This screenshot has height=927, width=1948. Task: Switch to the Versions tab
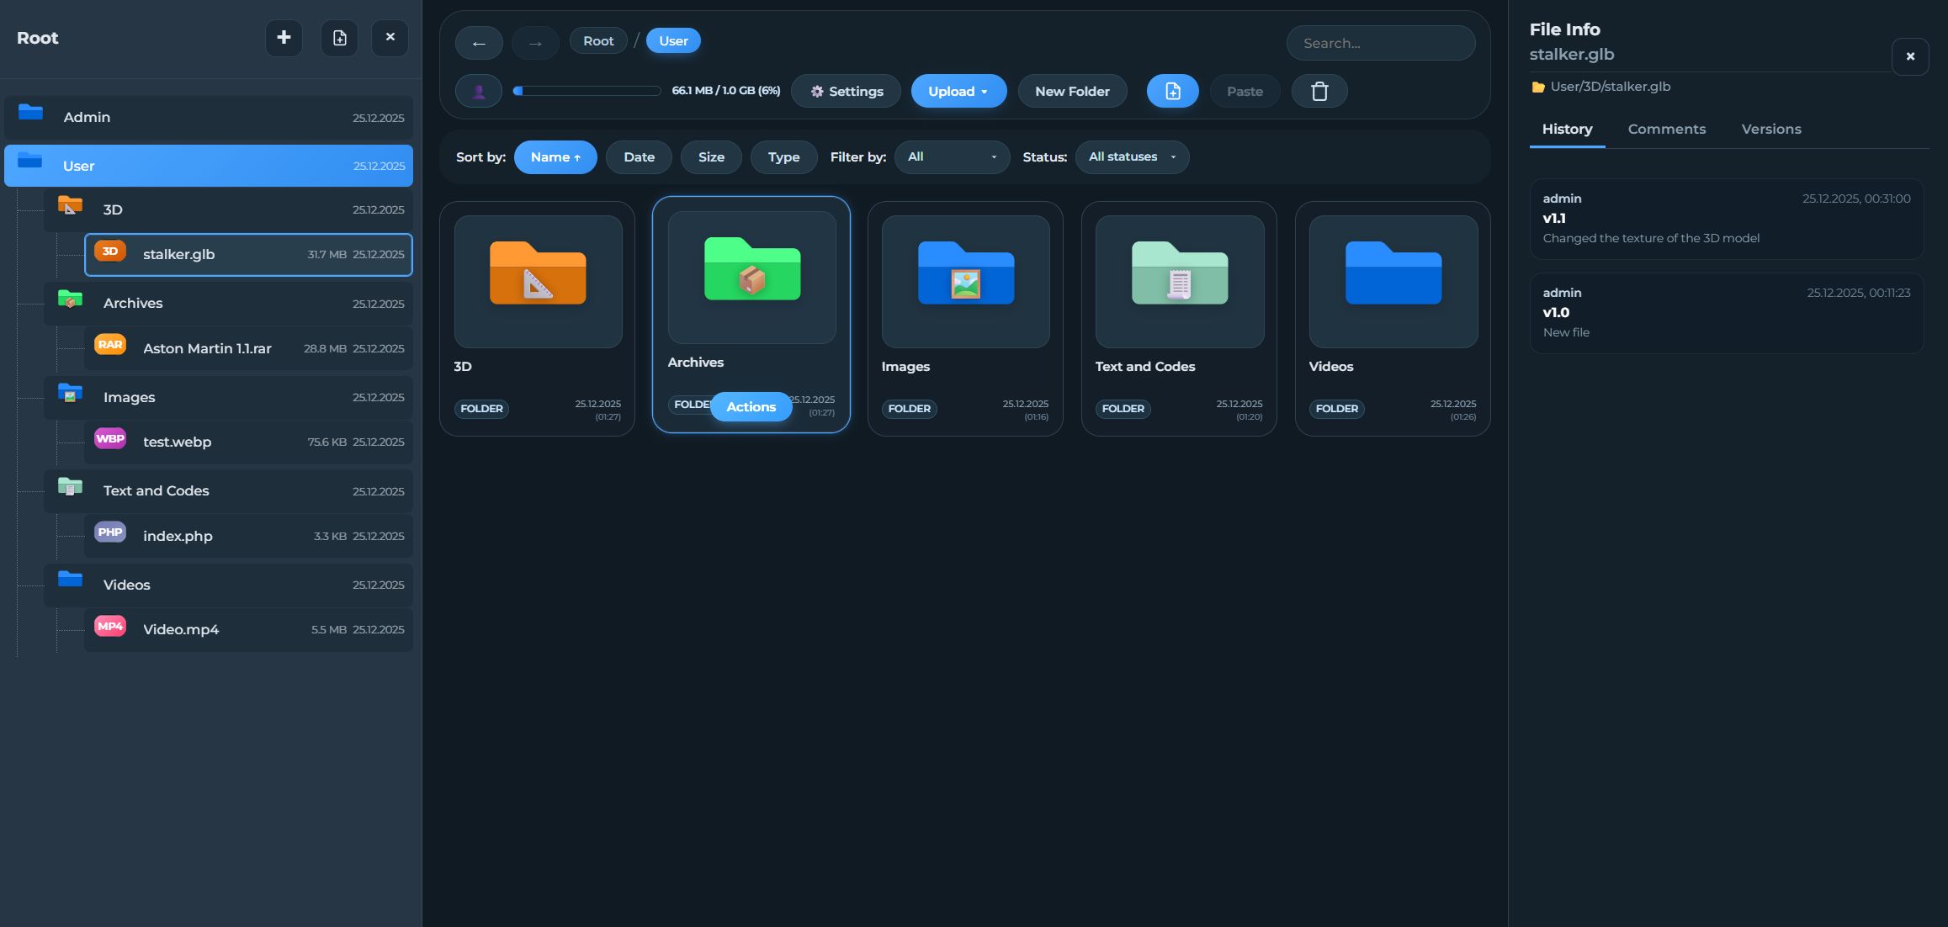click(x=1770, y=129)
